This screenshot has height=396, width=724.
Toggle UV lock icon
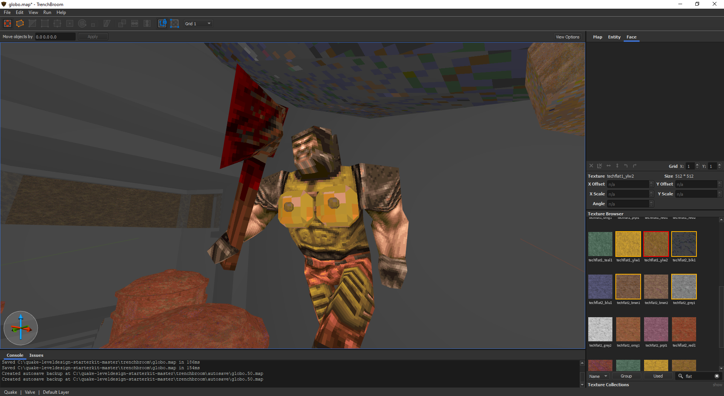pos(175,23)
